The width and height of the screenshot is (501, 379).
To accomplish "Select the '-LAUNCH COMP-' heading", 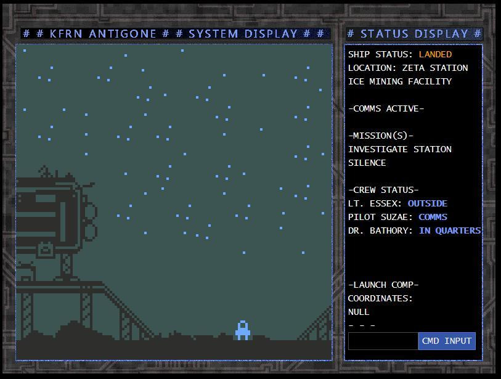I will 383,285.
